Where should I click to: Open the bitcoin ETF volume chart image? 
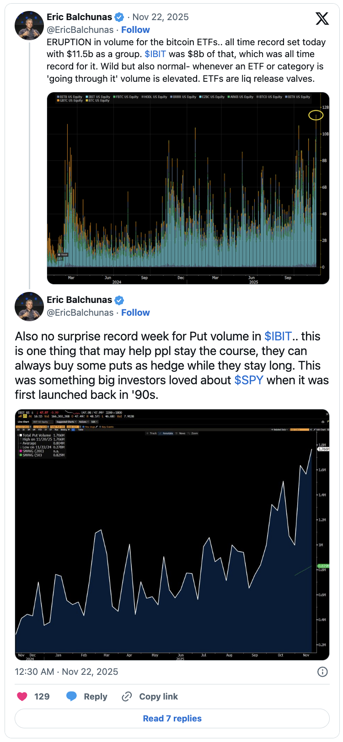pos(188,188)
